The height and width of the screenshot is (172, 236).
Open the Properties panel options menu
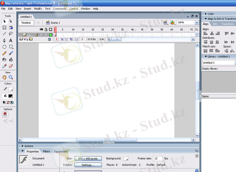click(197, 151)
